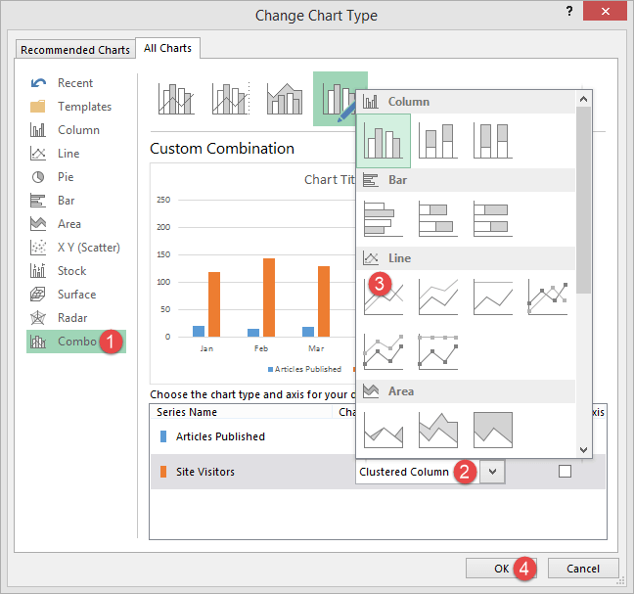Click the Custom Combination chart thumbnail
The image size is (634, 594).
[340, 98]
